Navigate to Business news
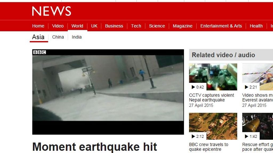 [114, 26]
